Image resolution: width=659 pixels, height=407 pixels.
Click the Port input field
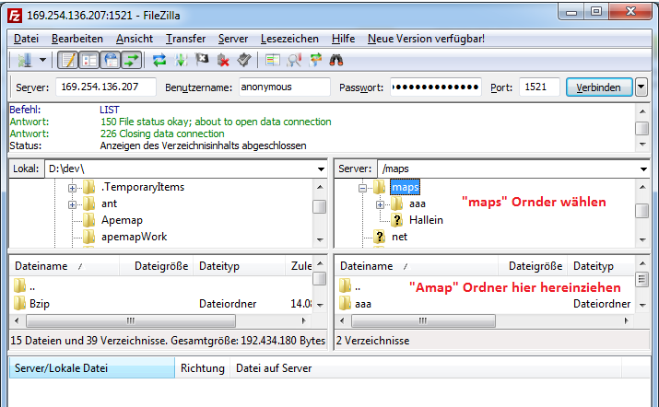click(x=539, y=87)
